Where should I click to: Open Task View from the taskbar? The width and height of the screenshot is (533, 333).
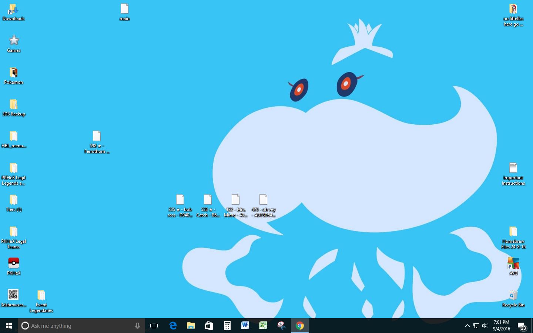[x=154, y=326]
